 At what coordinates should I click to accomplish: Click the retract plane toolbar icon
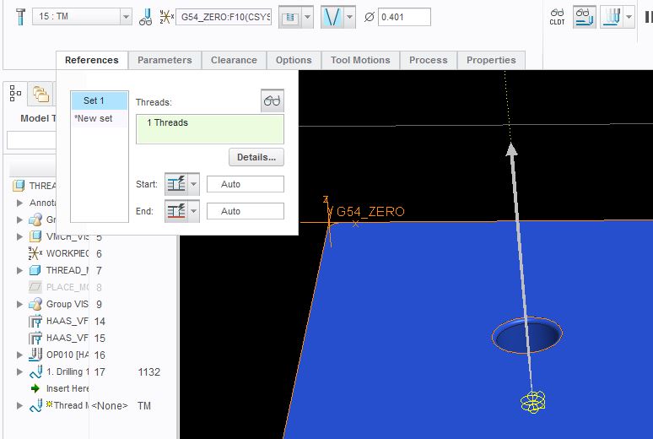pos(290,17)
